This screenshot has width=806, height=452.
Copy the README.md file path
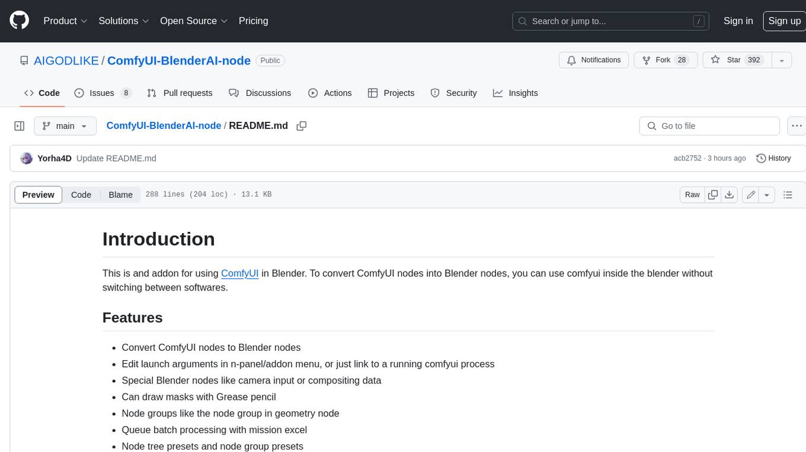pyautogui.click(x=301, y=126)
